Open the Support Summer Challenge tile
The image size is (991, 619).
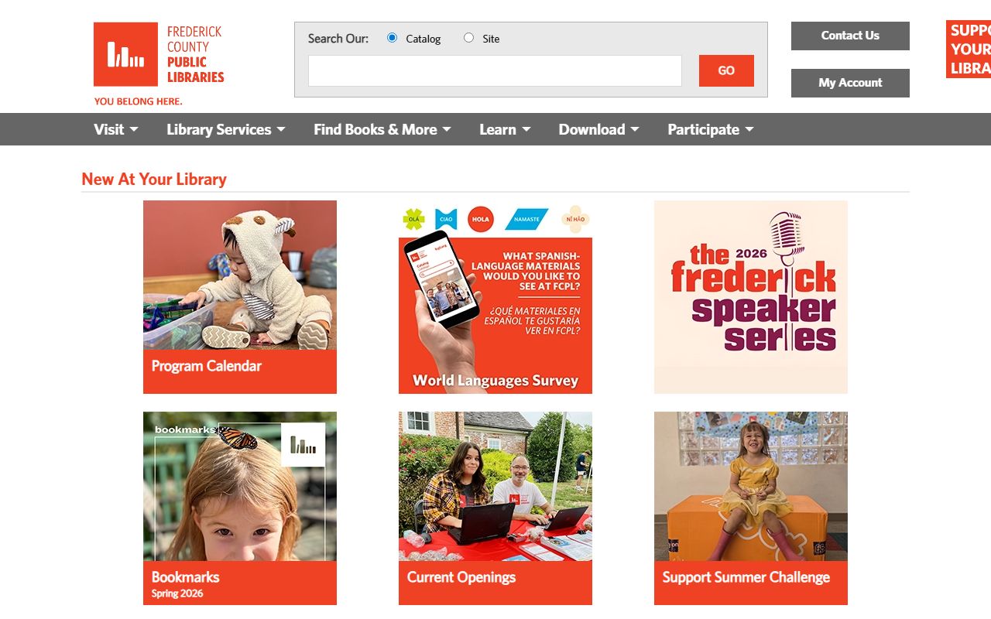(751, 508)
